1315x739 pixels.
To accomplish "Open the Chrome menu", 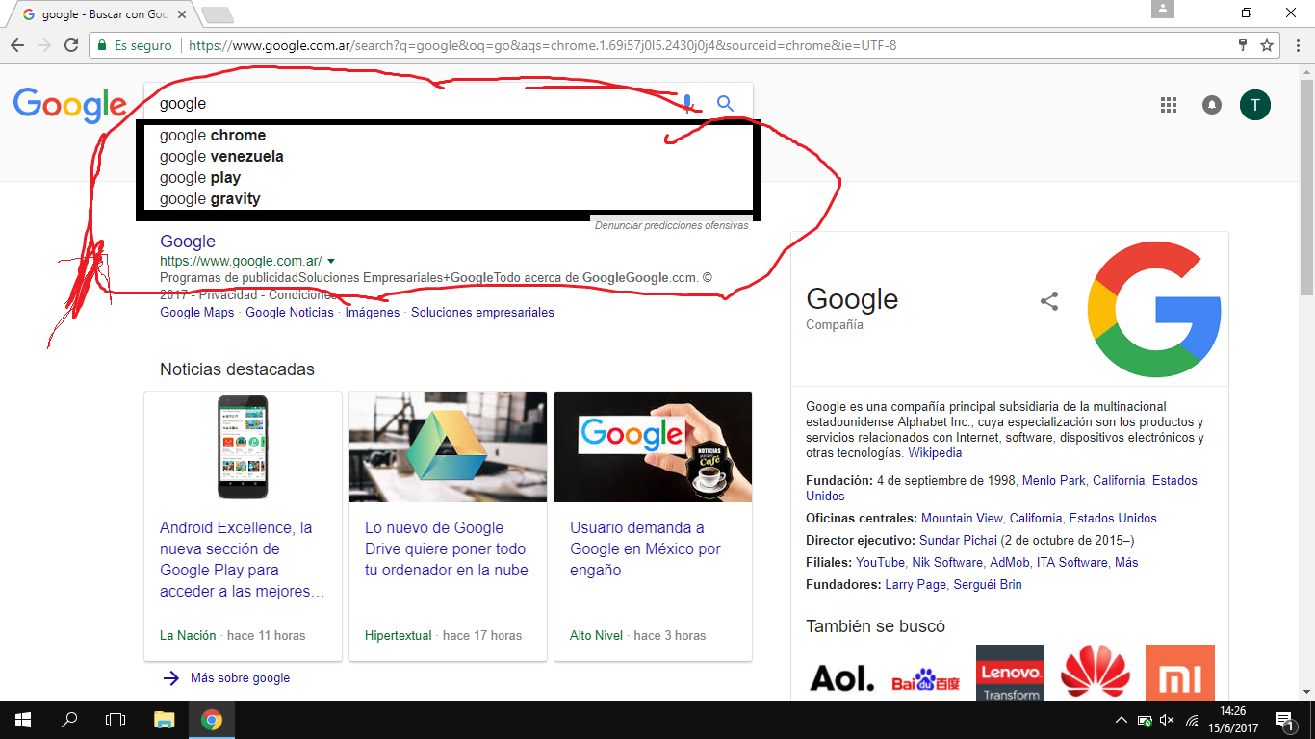I will point(1297,45).
